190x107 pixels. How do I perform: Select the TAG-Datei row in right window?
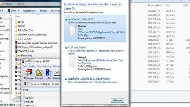pos(169,44)
